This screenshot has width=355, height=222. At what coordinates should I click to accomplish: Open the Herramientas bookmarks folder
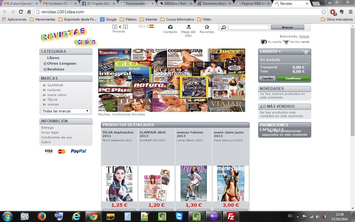coord(42,19)
